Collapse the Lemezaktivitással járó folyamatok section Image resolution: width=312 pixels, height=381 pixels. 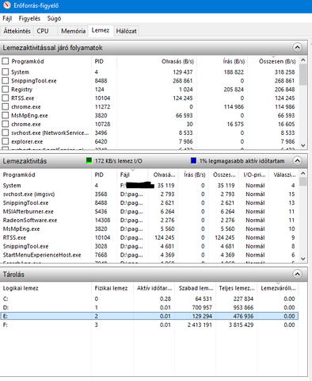click(297, 48)
